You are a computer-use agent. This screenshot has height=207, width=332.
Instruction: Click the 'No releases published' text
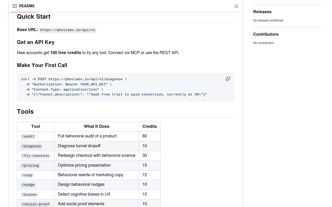pos(268,21)
